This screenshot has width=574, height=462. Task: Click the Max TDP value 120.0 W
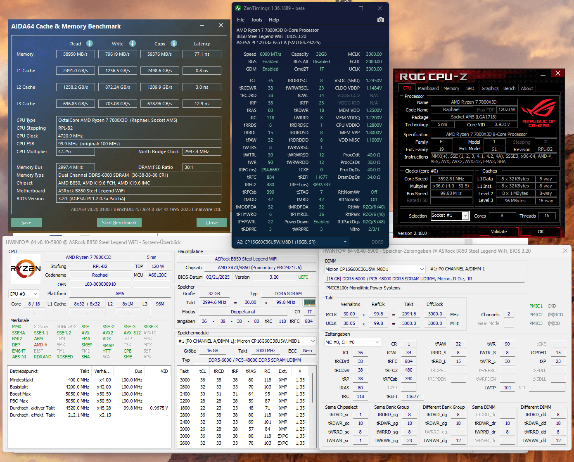[x=507, y=109]
